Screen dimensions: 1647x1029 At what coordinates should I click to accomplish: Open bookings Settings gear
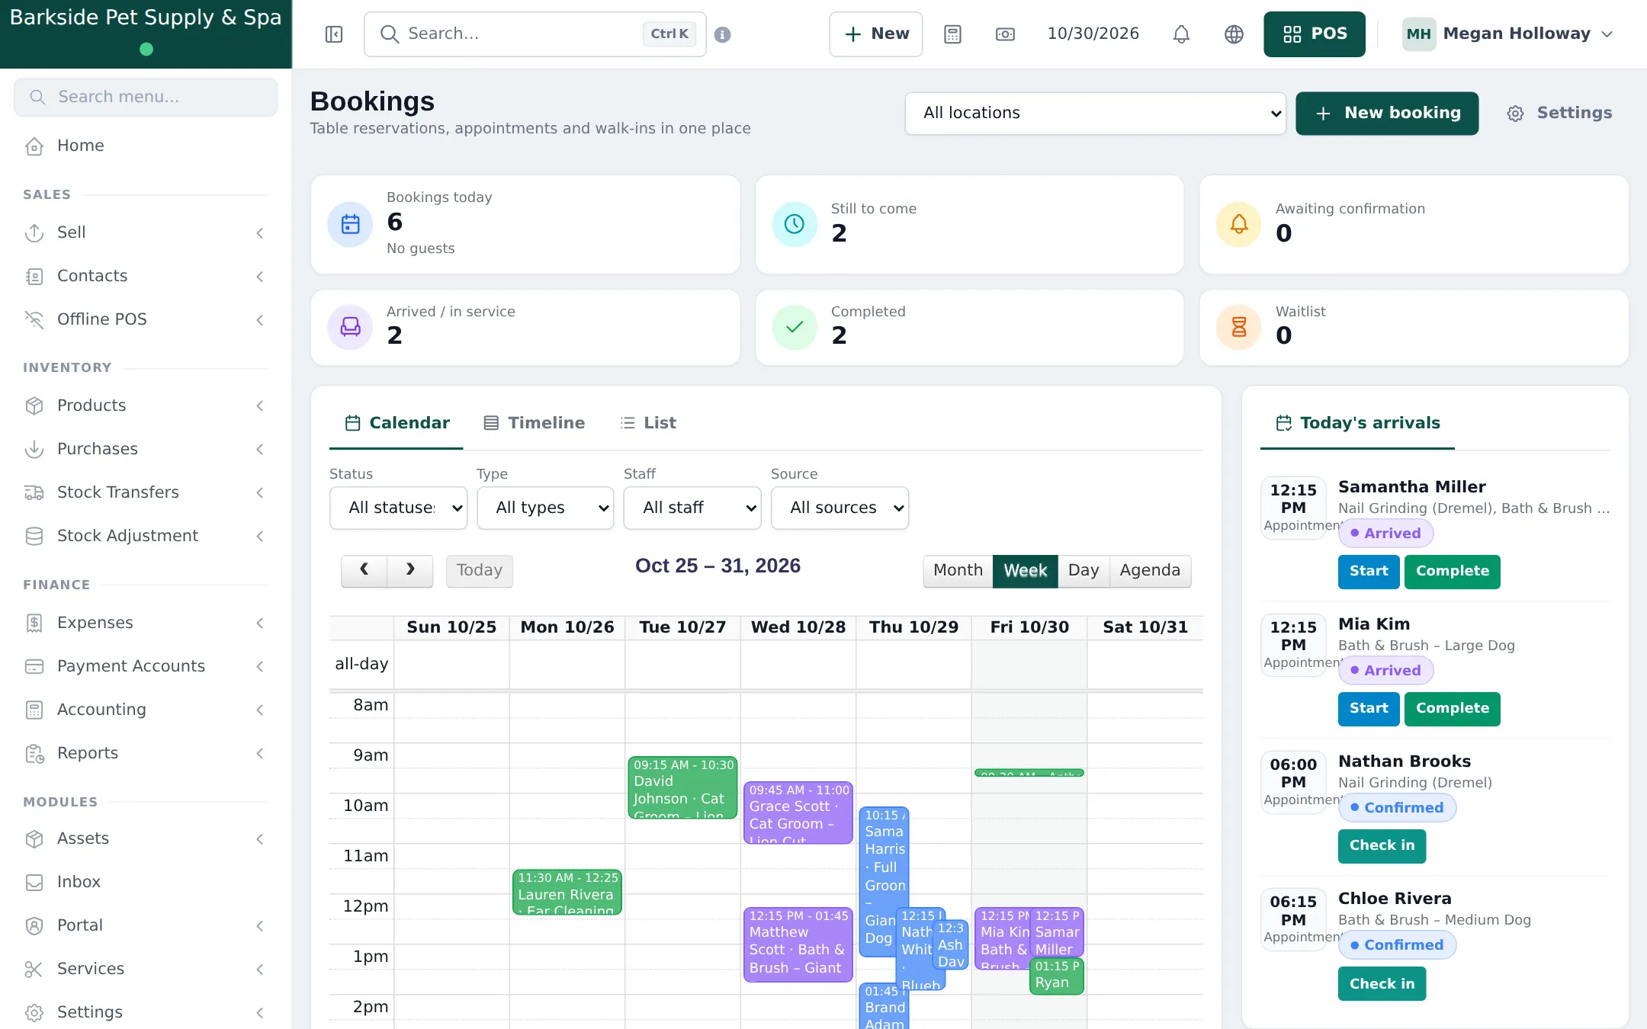coord(1559,114)
